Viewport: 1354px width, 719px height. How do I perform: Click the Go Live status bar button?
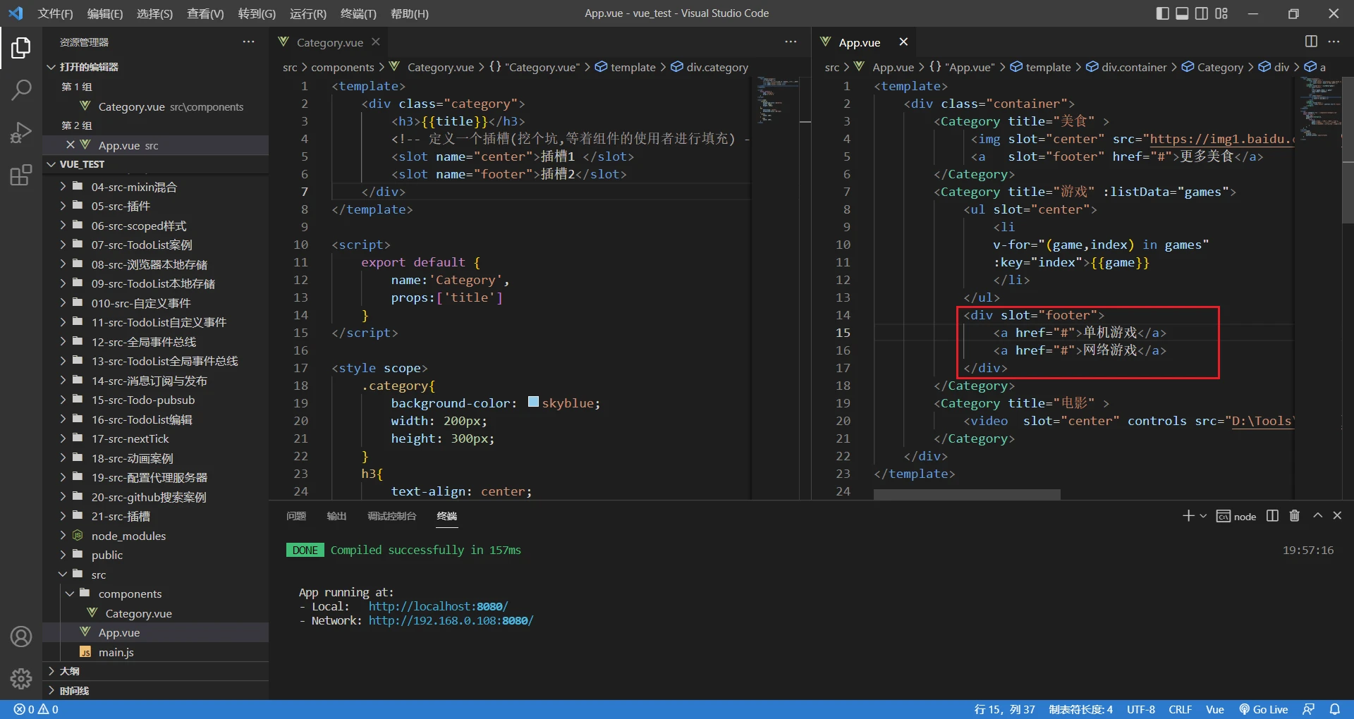[1264, 709]
